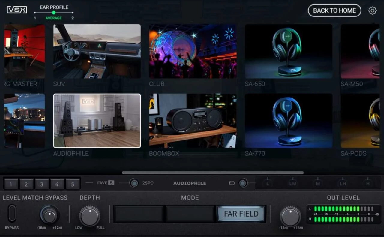Select favorite preset slot 5

coord(73,184)
